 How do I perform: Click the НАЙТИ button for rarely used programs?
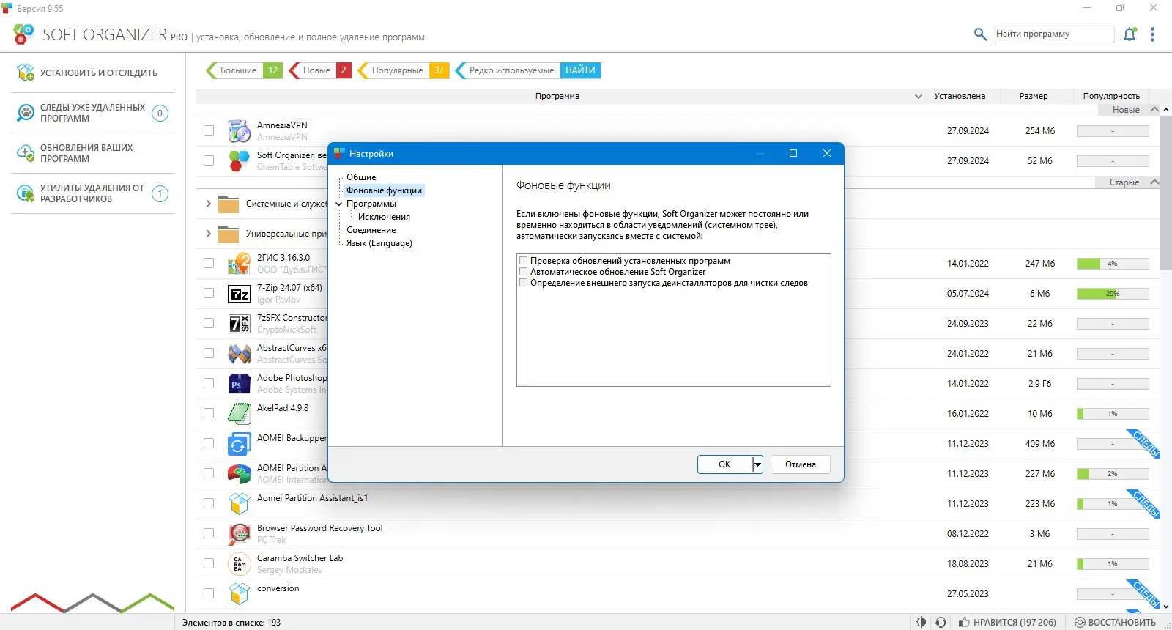580,70
